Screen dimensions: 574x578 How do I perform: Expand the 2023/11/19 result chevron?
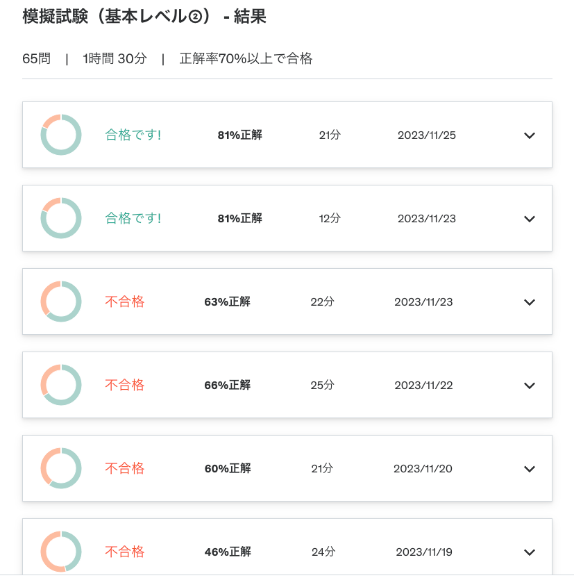[529, 552]
